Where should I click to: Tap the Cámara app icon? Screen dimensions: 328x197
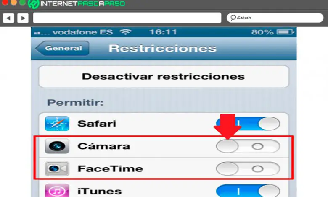pos(57,146)
